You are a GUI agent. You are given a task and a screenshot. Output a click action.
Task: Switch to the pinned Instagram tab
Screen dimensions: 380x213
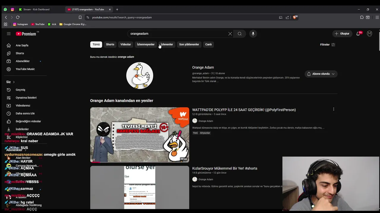coord(12,9)
